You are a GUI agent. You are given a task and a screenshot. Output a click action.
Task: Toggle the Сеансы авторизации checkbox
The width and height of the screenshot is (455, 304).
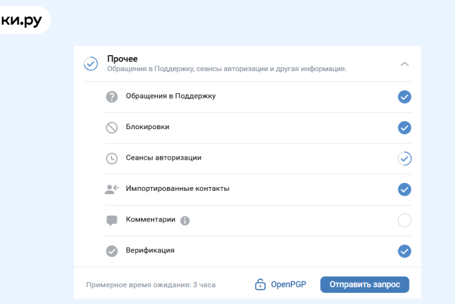[x=404, y=158]
